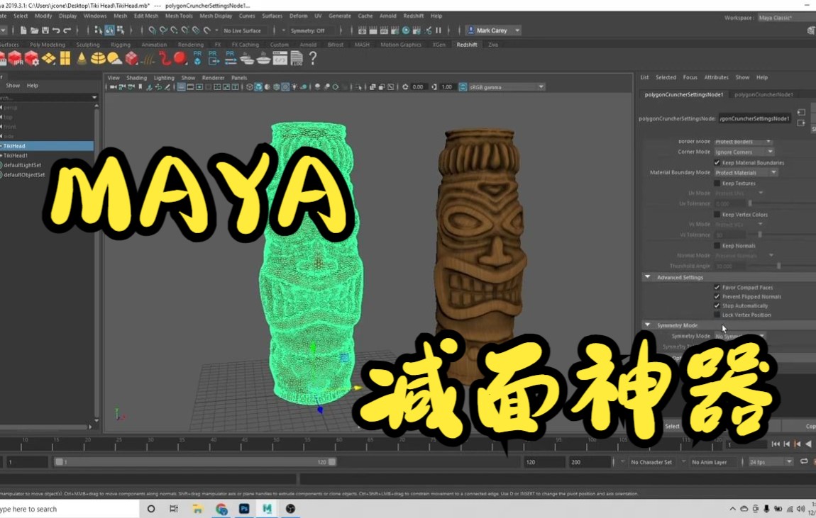
Task: Collapse the Advanced Settings section
Action: click(646, 277)
